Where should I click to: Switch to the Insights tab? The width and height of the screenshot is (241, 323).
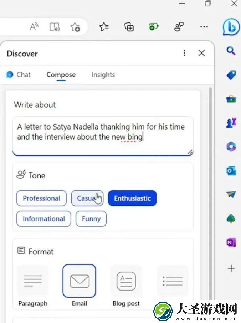click(x=103, y=75)
